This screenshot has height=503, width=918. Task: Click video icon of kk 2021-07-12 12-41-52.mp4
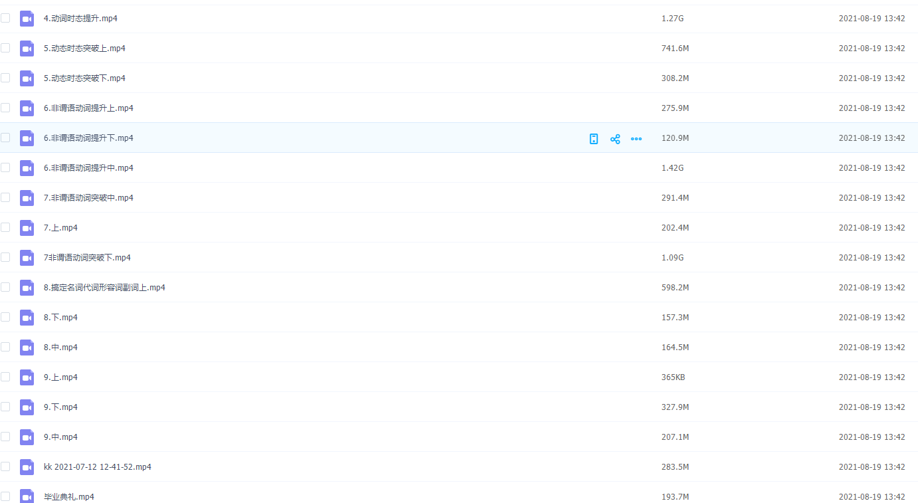27,467
